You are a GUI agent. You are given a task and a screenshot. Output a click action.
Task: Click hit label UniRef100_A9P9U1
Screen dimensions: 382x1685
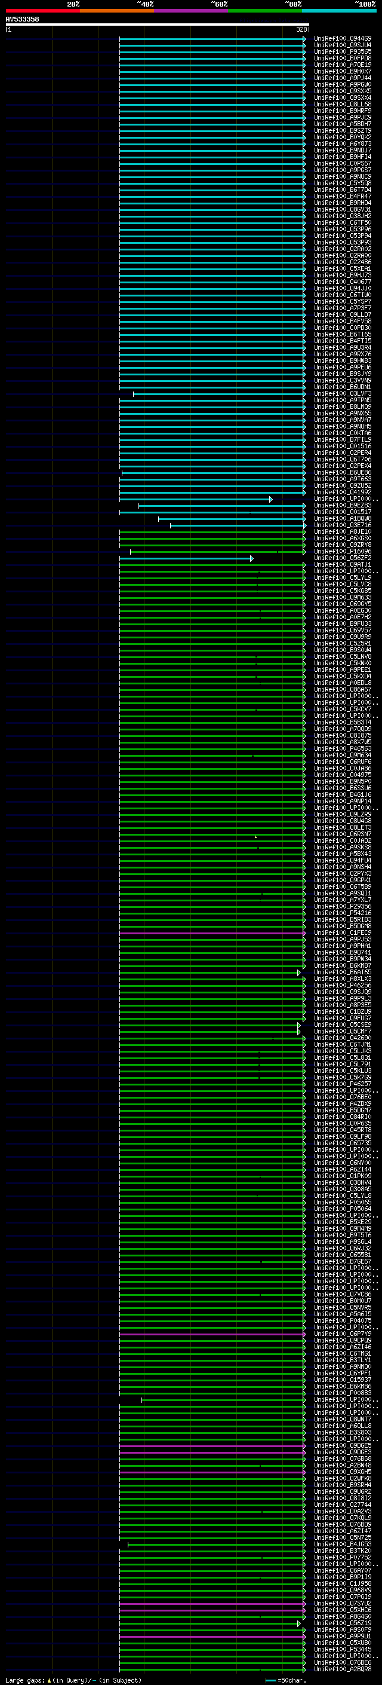click(x=343, y=1636)
